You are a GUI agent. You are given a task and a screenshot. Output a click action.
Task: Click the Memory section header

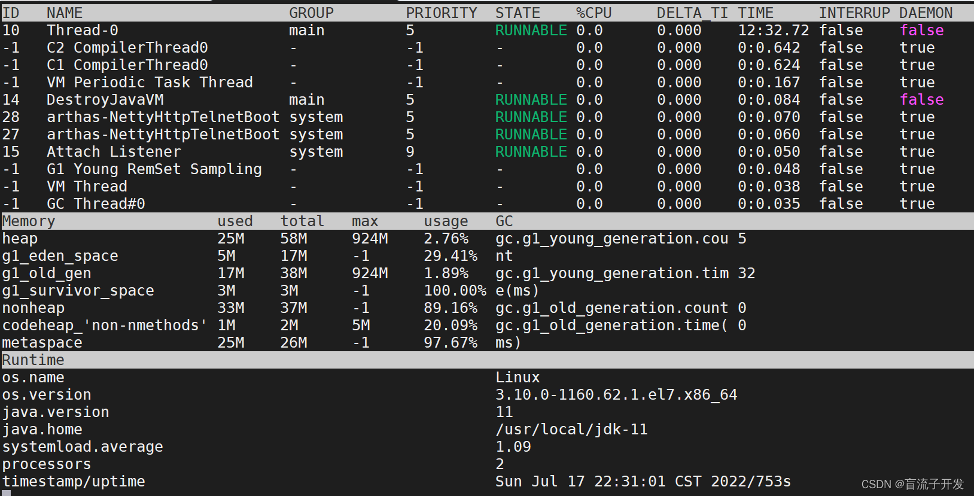pyautogui.click(x=29, y=221)
